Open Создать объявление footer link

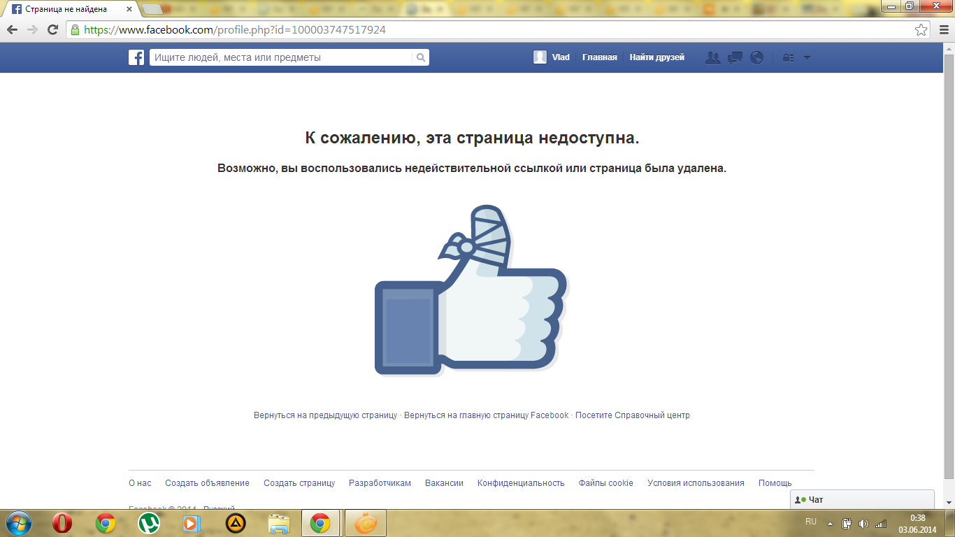[x=207, y=483]
